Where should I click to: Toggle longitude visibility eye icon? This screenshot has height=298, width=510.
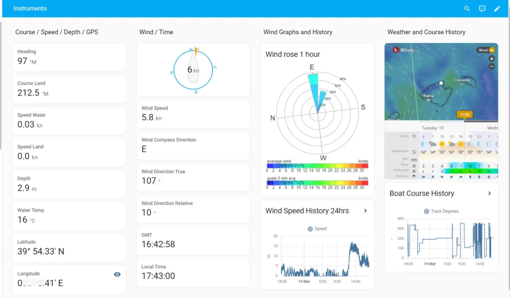tap(117, 275)
